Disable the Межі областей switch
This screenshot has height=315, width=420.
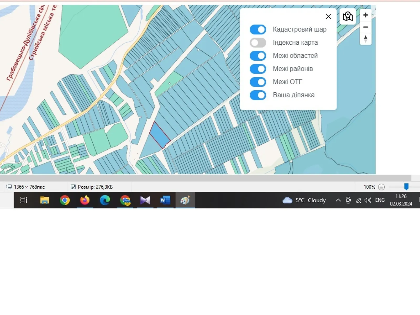[x=258, y=56]
